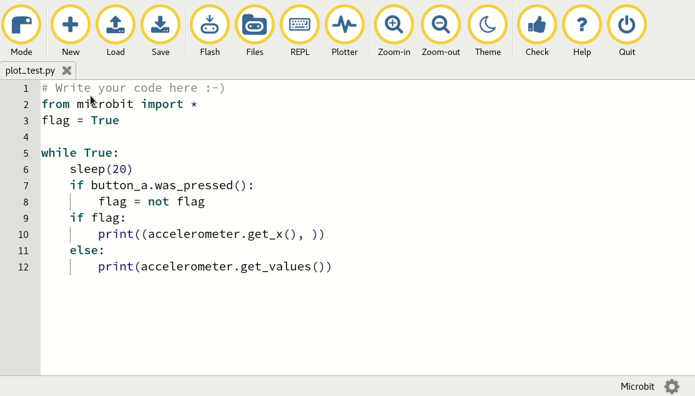
Task: Open the settings gear in the status bar
Action: (671, 387)
